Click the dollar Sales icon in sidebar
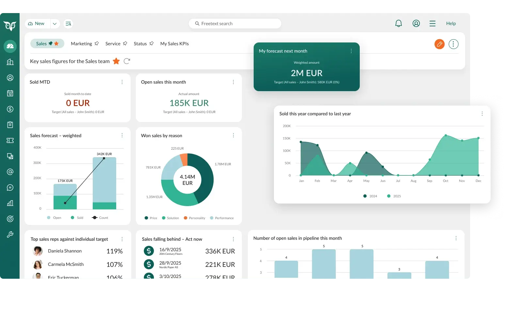The width and height of the screenshot is (506, 309). 10,109
